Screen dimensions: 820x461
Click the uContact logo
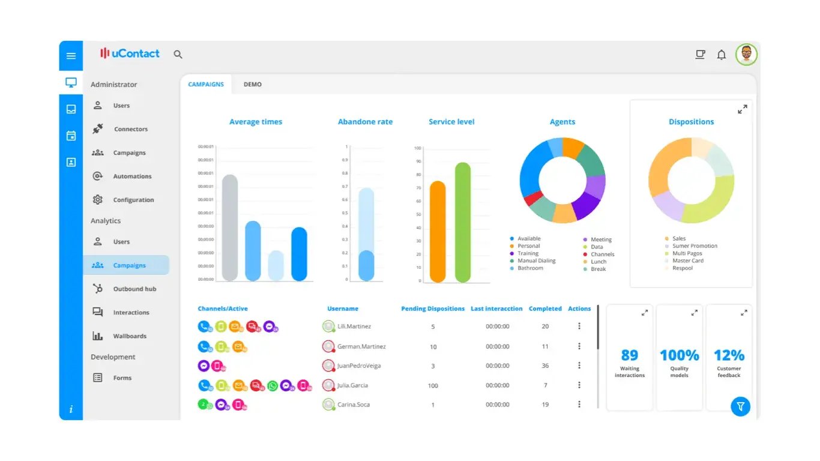point(130,53)
